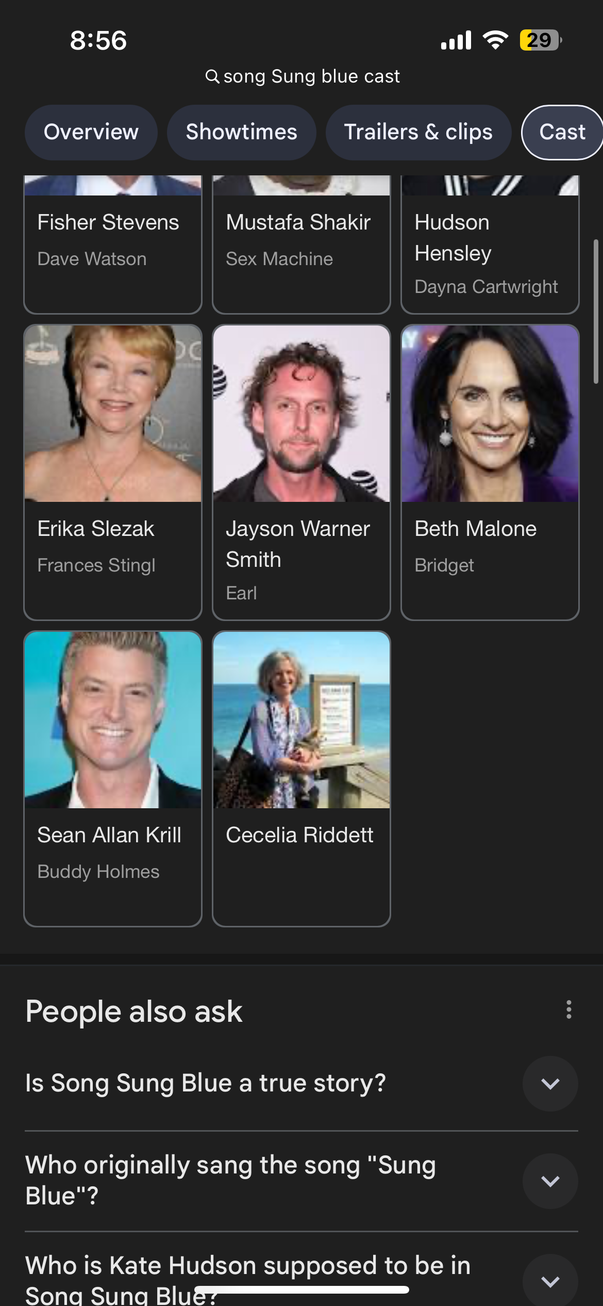View Cecelia Riddett's photo
The image size is (603, 1306).
point(301,720)
